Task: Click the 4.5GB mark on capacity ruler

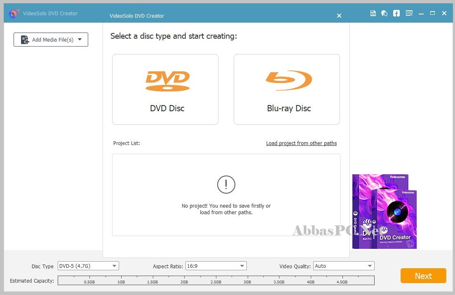Action: [342, 282]
